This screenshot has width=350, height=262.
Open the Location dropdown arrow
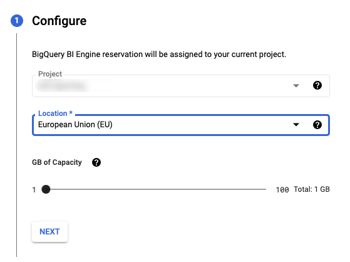[296, 125]
